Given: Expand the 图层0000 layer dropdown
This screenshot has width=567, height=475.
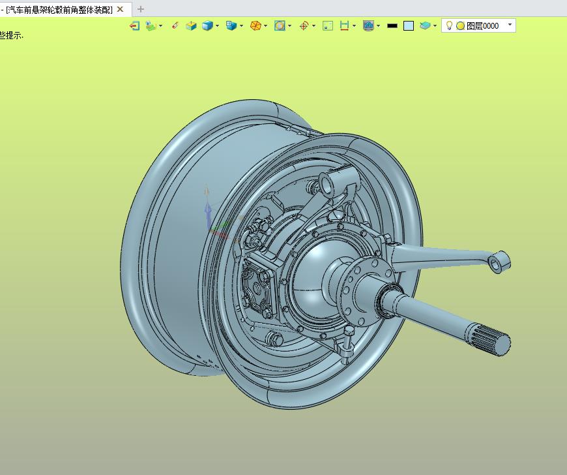Looking at the screenshot, I should pyautogui.click(x=509, y=25).
